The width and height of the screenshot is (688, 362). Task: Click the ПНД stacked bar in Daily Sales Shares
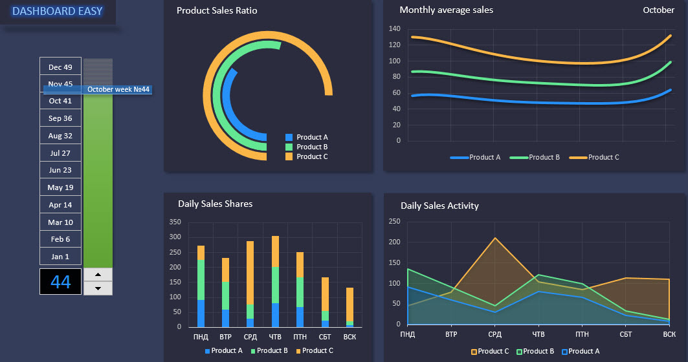point(201,286)
